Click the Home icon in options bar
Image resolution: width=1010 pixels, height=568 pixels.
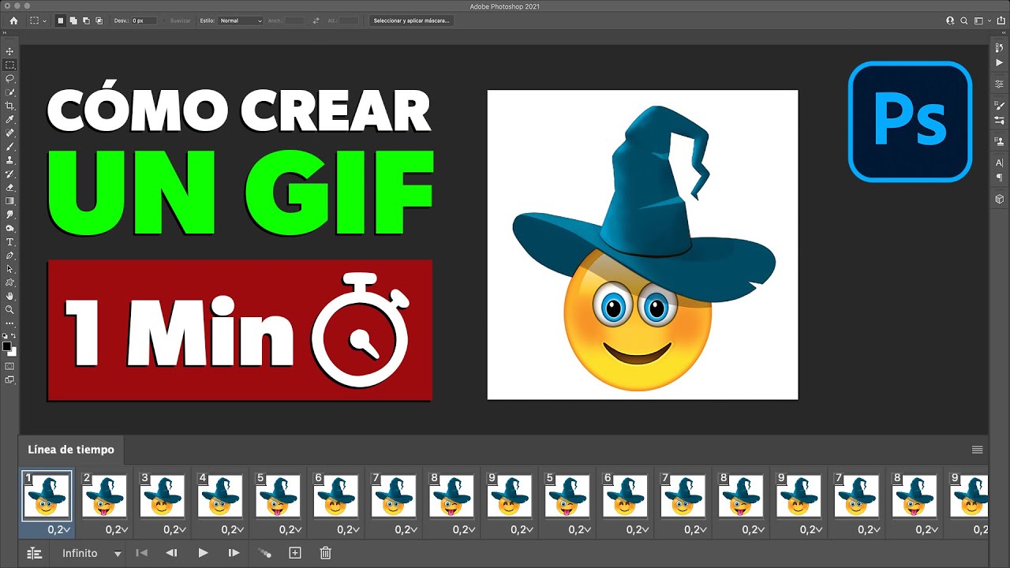[x=13, y=21]
